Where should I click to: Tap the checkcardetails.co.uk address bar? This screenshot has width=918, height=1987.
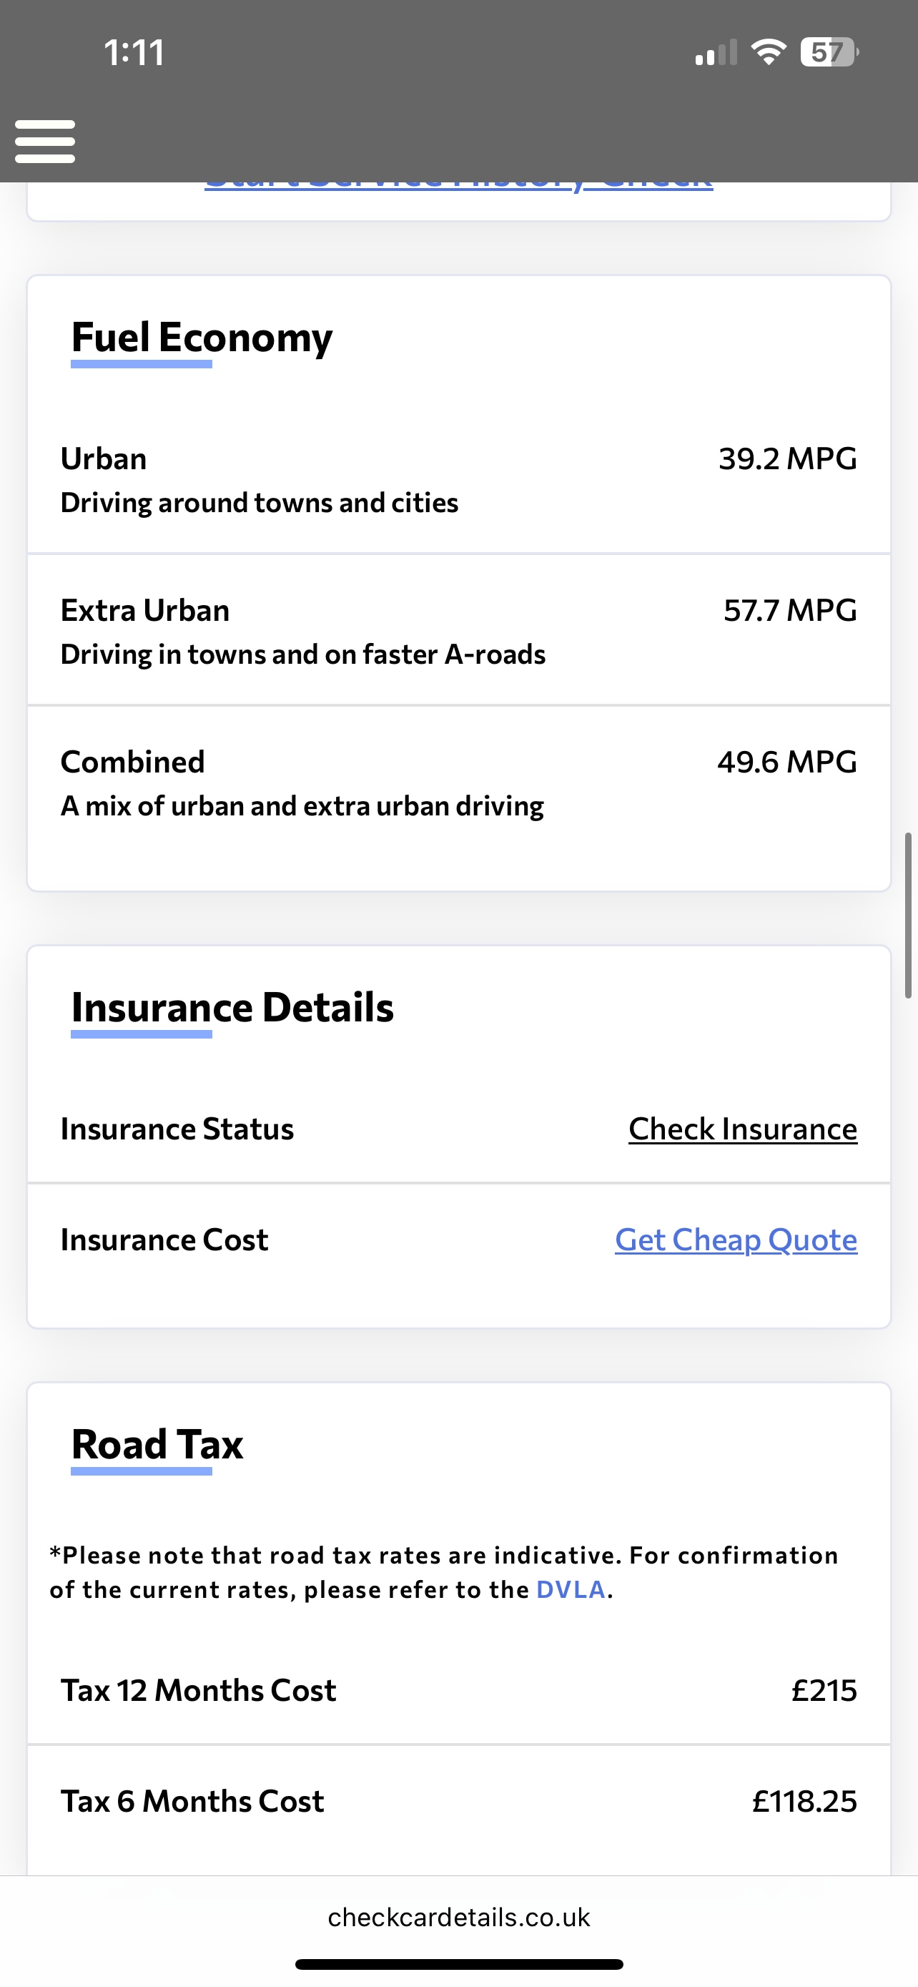[x=458, y=1917]
